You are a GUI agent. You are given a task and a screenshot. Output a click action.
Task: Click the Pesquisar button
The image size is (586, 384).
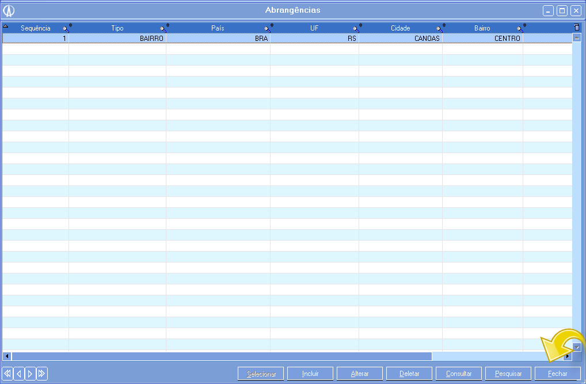pyautogui.click(x=508, y=374)
